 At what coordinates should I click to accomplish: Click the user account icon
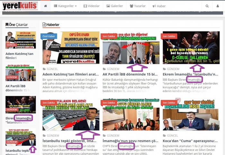click(x=218, y=6)
